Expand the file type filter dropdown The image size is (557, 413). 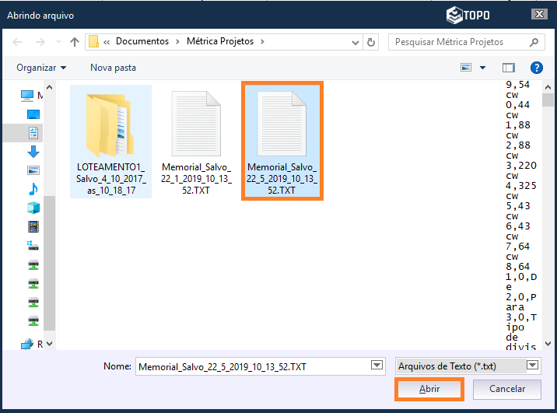click(x=533, y=366)
